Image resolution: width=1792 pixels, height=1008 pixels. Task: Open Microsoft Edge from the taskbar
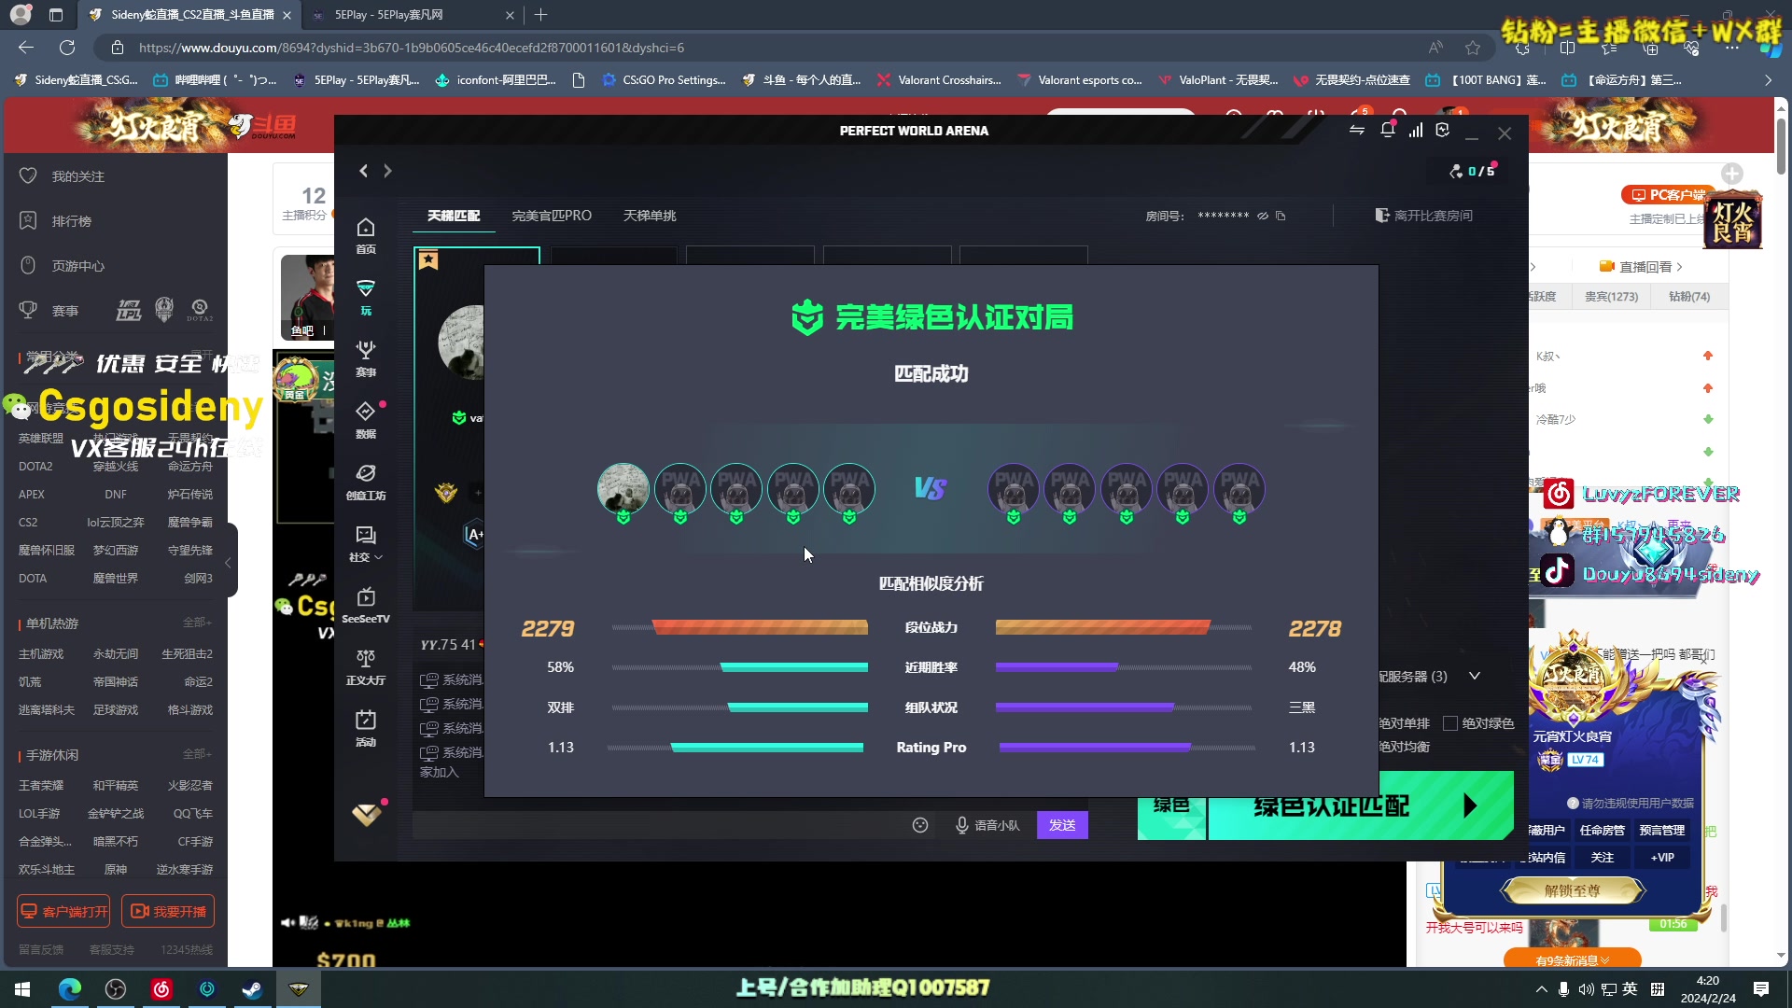(70, 988)
